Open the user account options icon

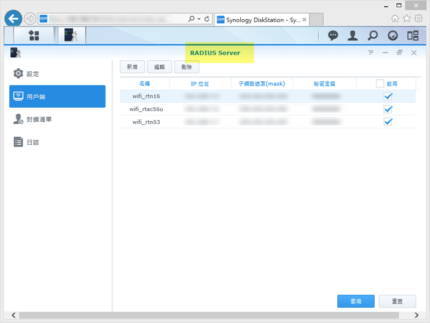click(x=353, y=36)
